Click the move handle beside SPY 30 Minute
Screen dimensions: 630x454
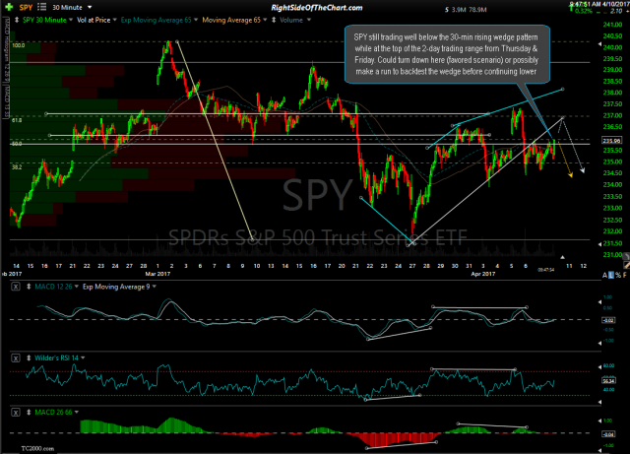17,20
